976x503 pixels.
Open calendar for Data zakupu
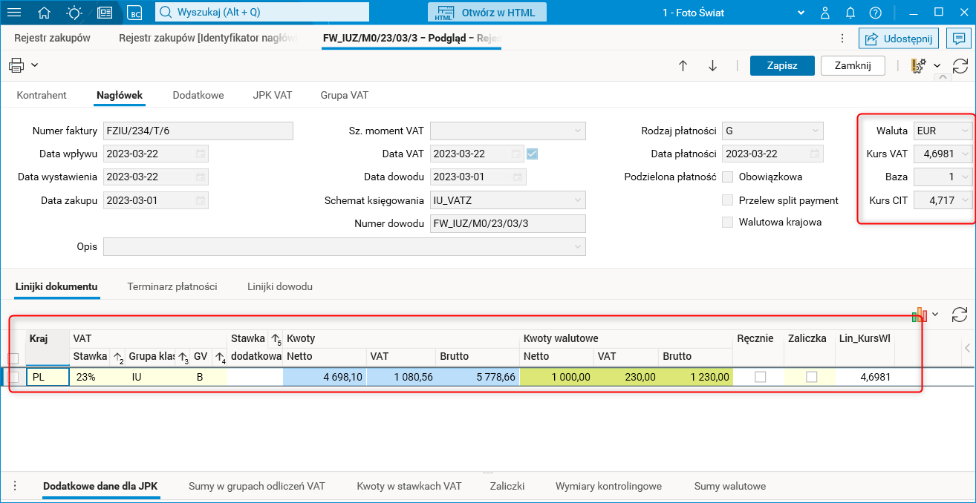point(201,200)
